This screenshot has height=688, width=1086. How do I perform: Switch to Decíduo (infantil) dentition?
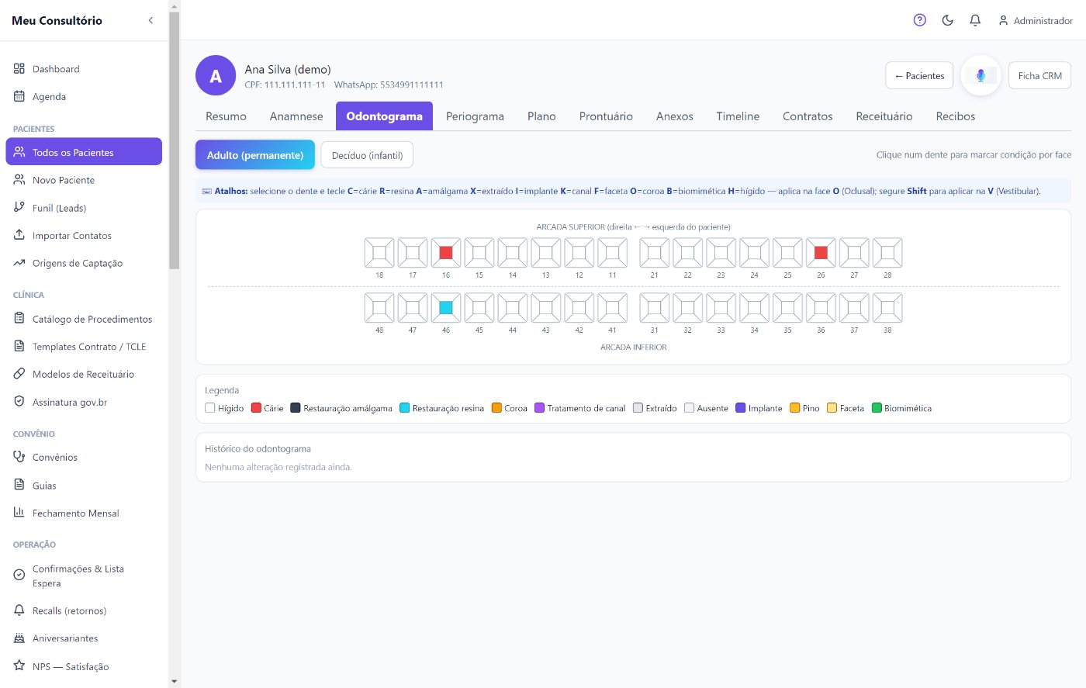[x=367, y=155]
